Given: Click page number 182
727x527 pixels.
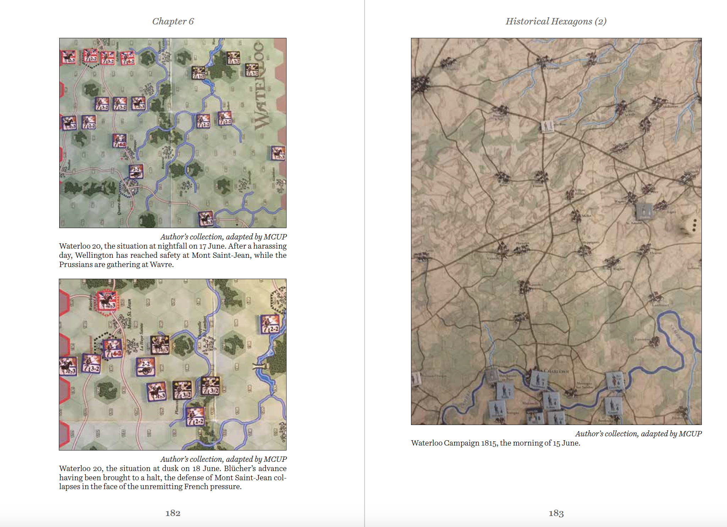Looking at the screenshot, I should pyautogui.click(x=173, y=513).
